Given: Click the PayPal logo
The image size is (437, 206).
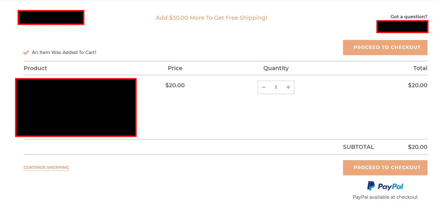Looking at the screenshot, I should (x=385, y=186).
